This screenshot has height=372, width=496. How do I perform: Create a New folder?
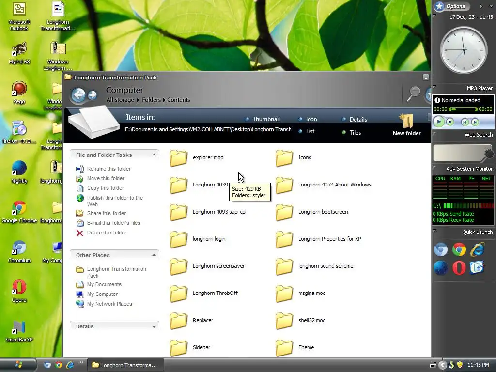click(407, 125)
